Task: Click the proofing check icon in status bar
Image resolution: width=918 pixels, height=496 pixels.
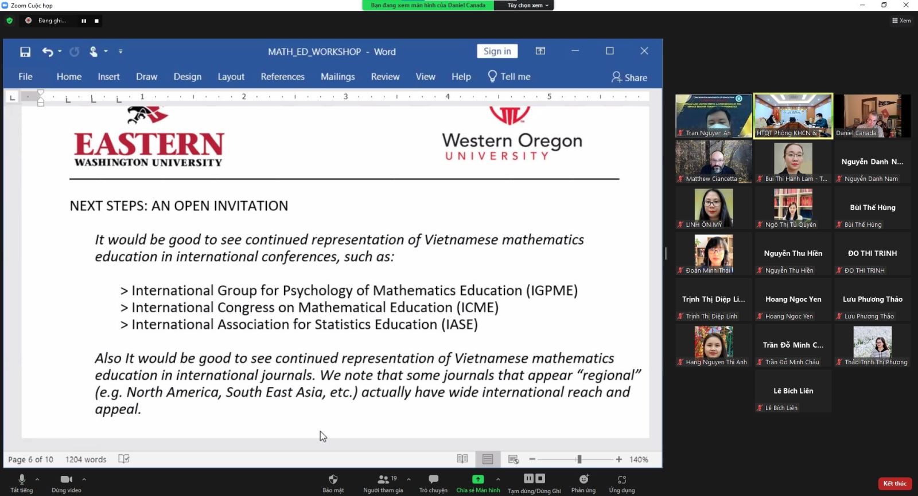Action: click(x=124, y=459)
